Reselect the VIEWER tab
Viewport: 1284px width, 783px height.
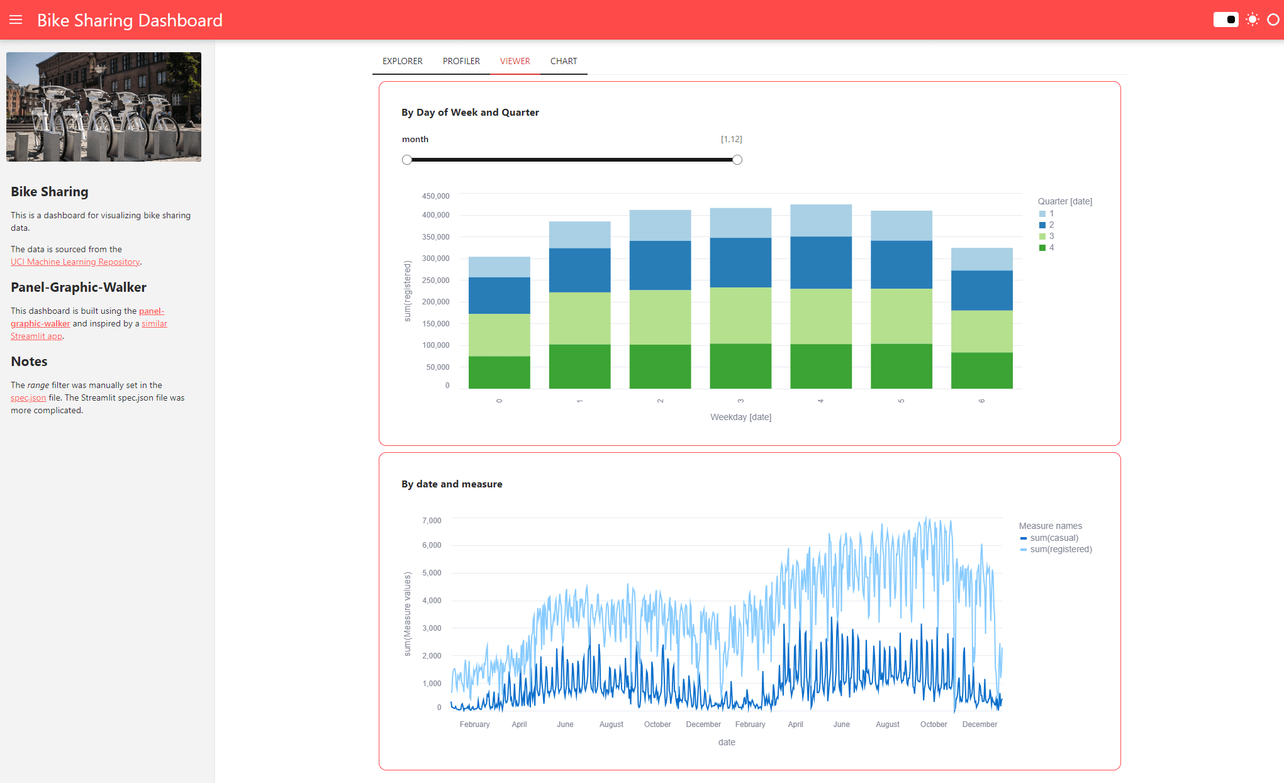[515, 61]
